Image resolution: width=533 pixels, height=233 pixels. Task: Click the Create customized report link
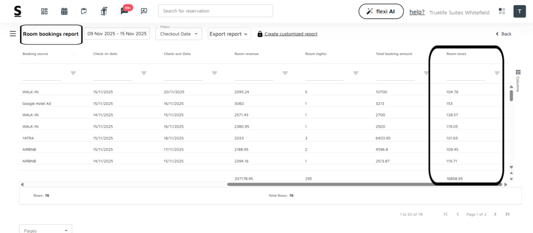pyautogui.click(x=290, y=34)
